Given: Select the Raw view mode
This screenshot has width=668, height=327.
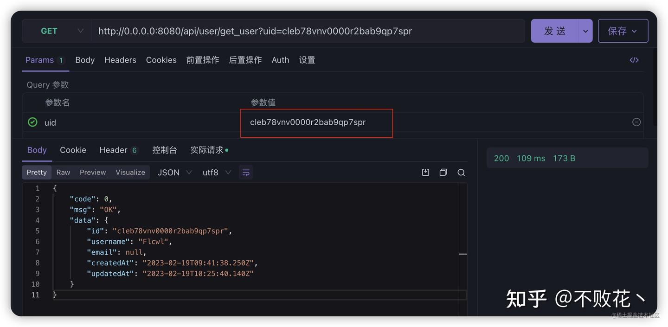Looking at the screenshot, I should tap(63, 173).
